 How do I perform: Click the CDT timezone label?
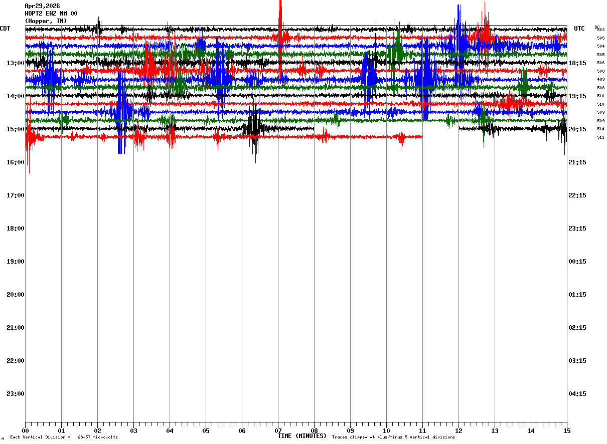click(x=6, y=29)
